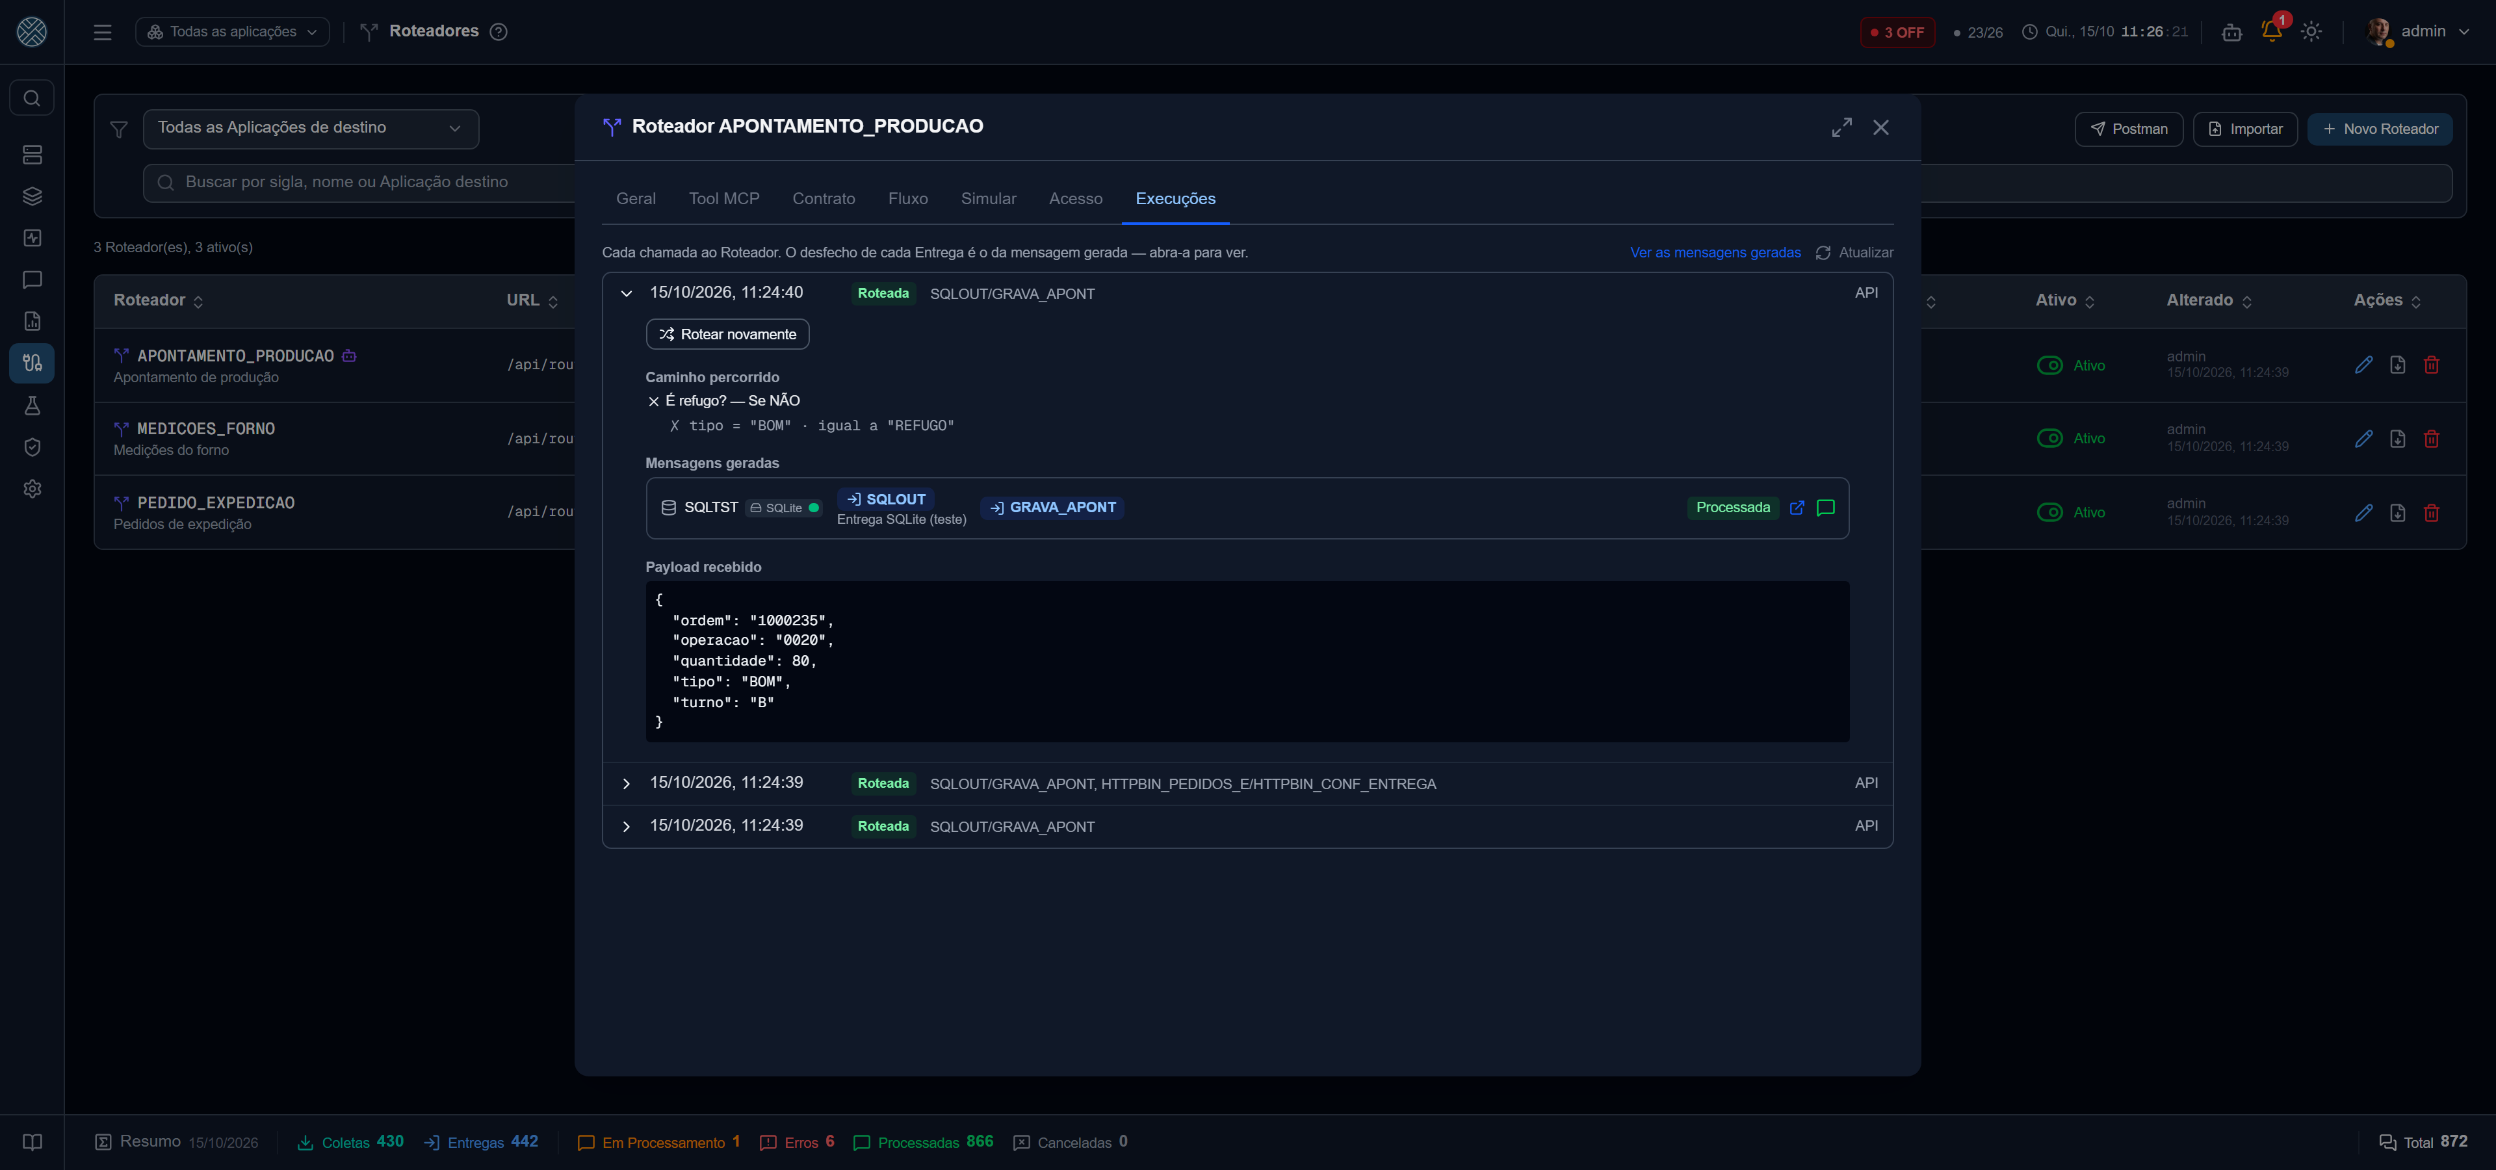Switch to the Contrato tab
The height and width of the screenshot is (1170, 2496).
[824, 198]
